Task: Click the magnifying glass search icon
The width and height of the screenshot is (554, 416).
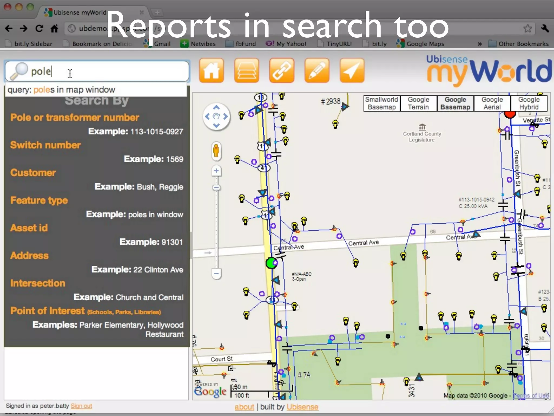Action: click(18, 71)
